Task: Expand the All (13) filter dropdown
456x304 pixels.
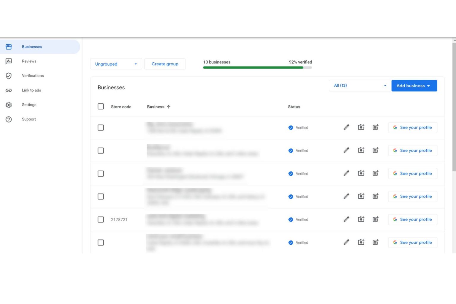Action: click(360, 85)
